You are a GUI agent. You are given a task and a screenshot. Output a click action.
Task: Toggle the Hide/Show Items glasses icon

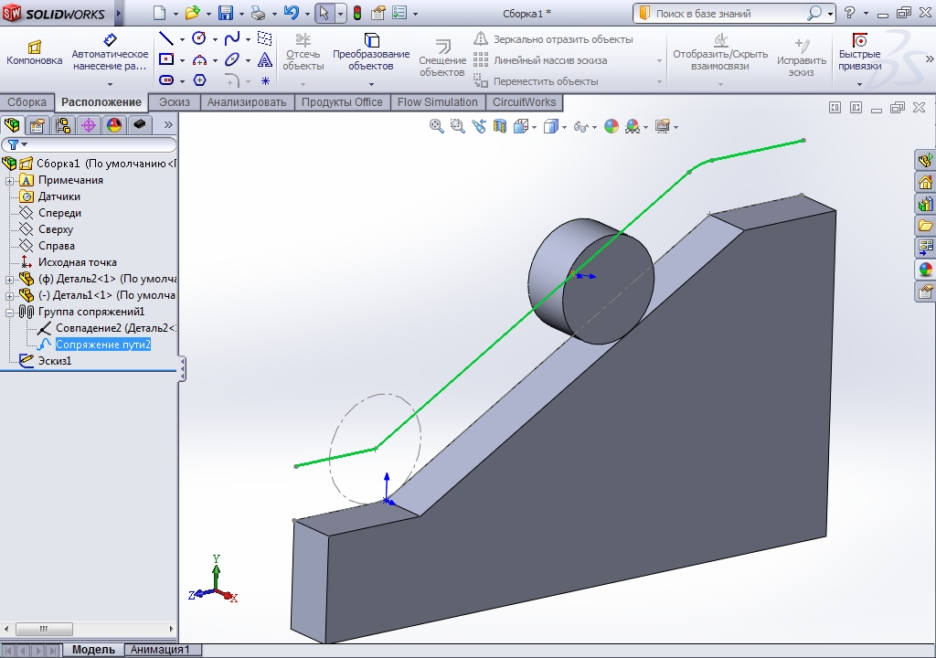[579, 127]
